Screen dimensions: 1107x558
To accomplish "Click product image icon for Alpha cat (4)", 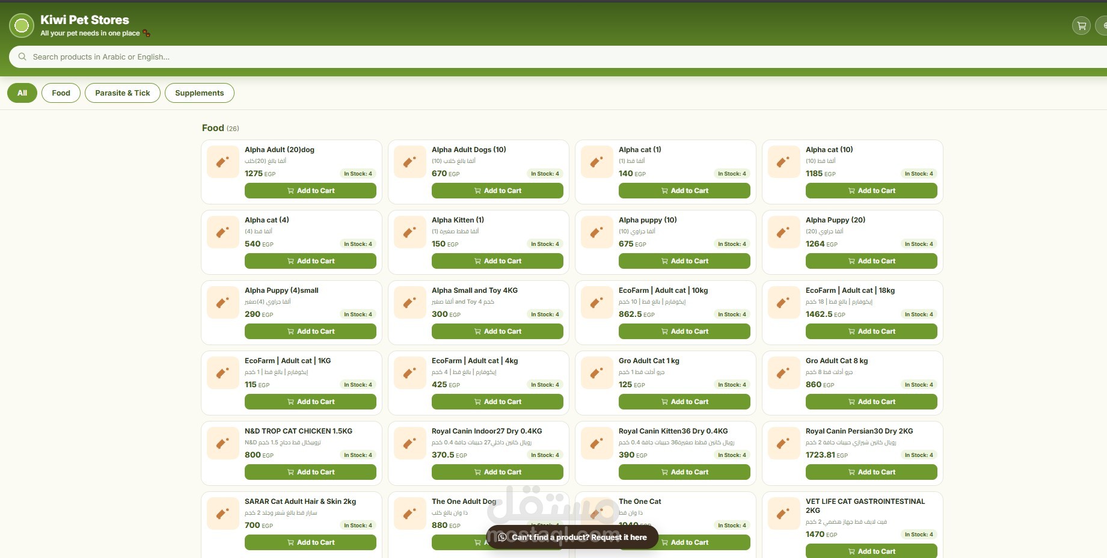I will (x=222, y=232).
